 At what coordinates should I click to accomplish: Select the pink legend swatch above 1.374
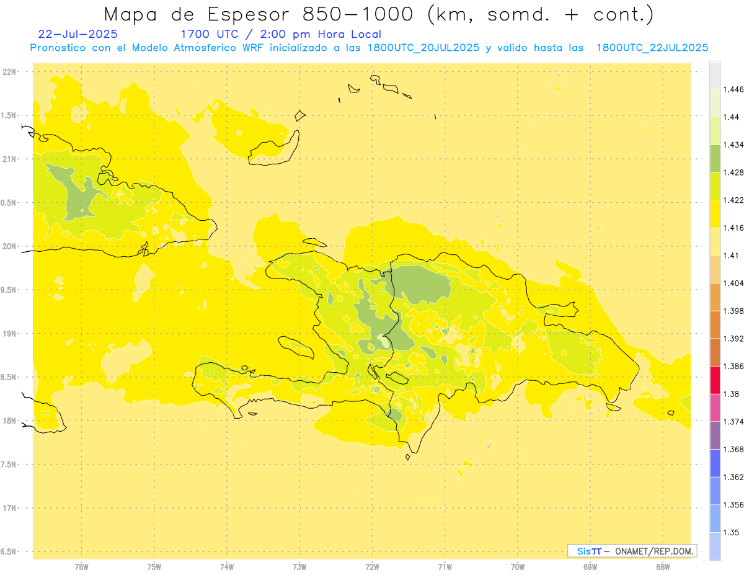coord(715,408)
